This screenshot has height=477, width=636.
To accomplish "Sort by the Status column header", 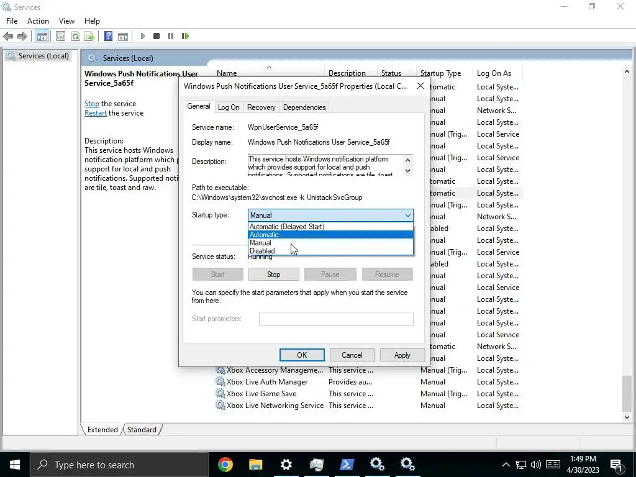I will point(396,73).
